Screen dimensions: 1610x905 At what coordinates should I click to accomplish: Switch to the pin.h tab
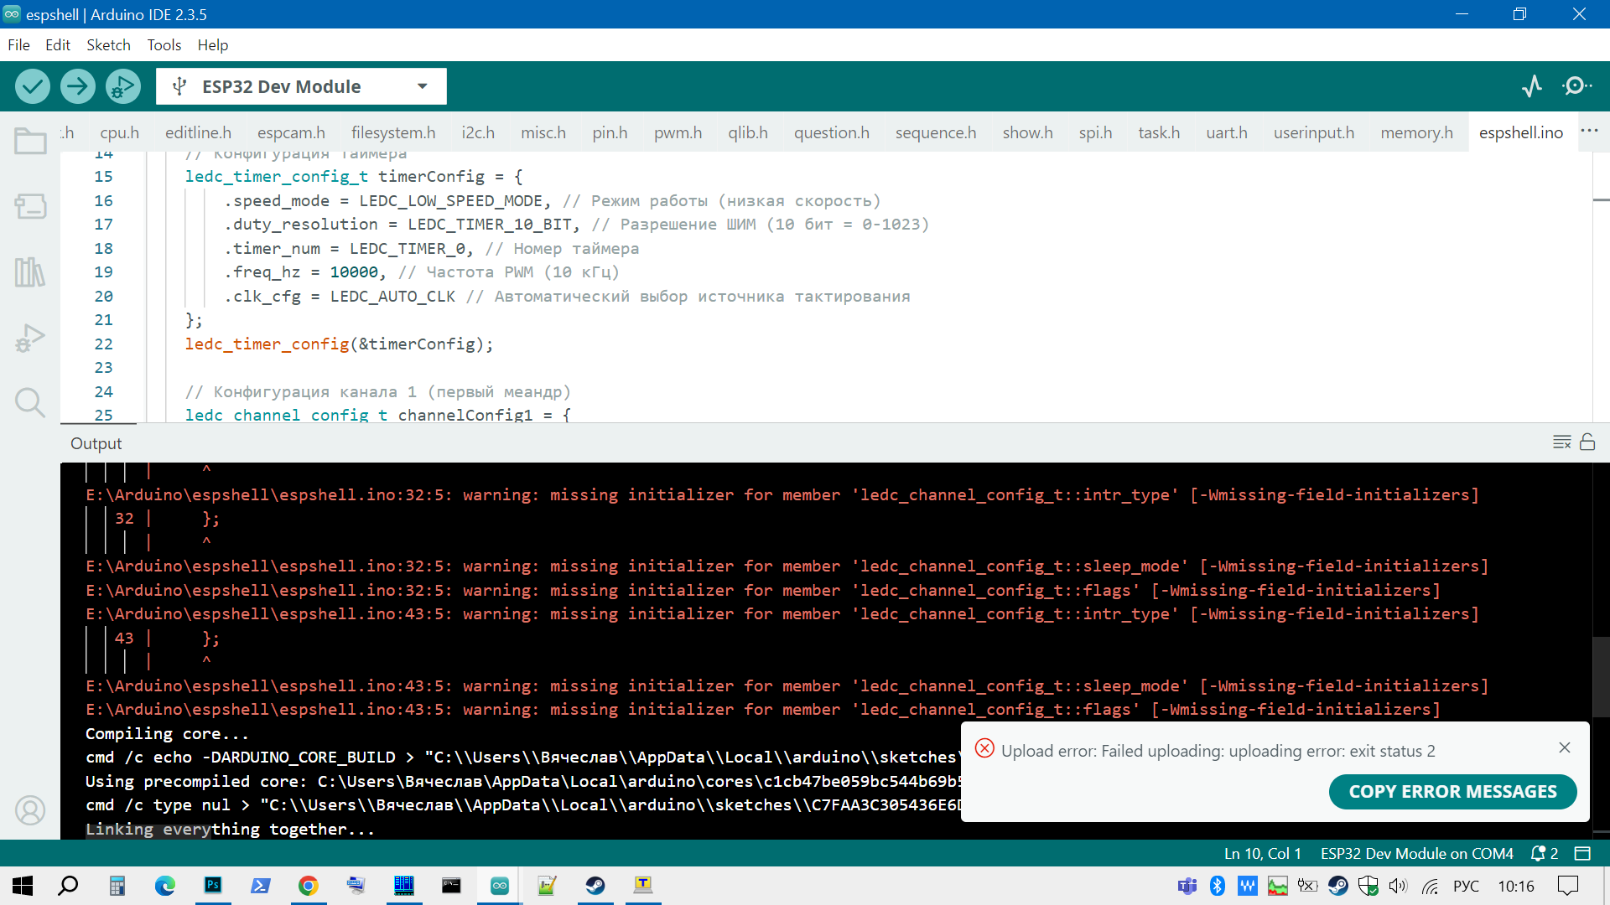pos(610,132)
